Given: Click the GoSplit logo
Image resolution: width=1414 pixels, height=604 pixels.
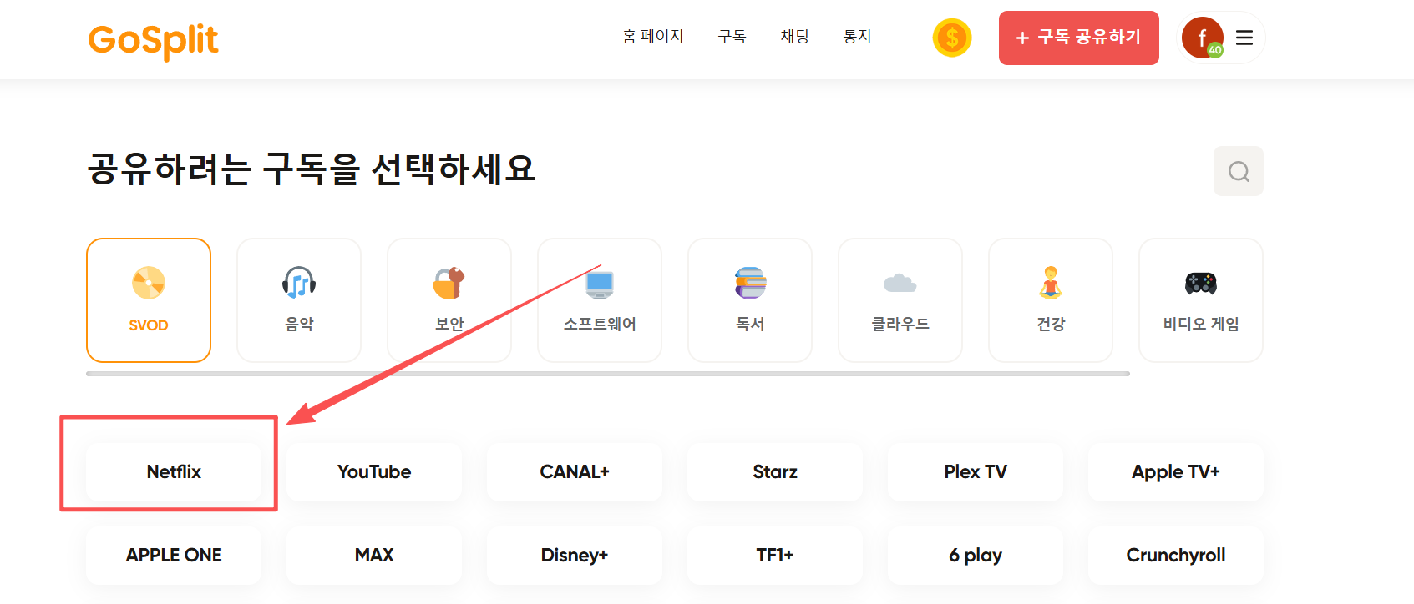Looking at the screenshot, I should (153, 40).
